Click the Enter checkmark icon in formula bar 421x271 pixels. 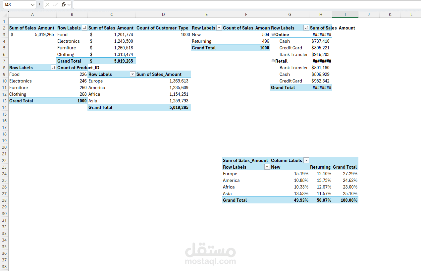[55, 5]
